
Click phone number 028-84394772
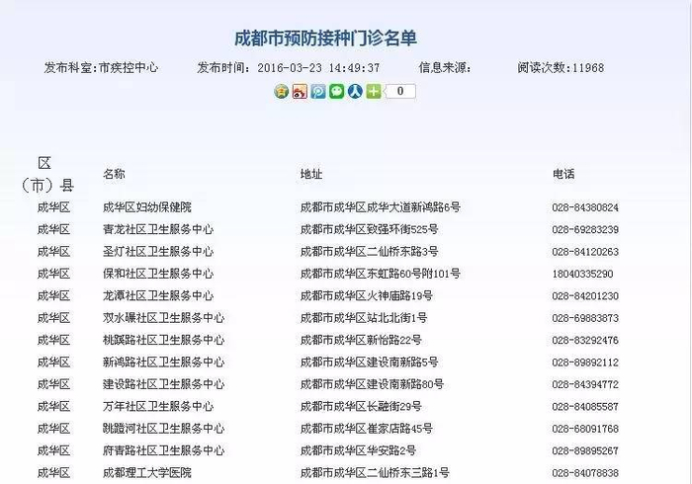[x=585, y=384]
